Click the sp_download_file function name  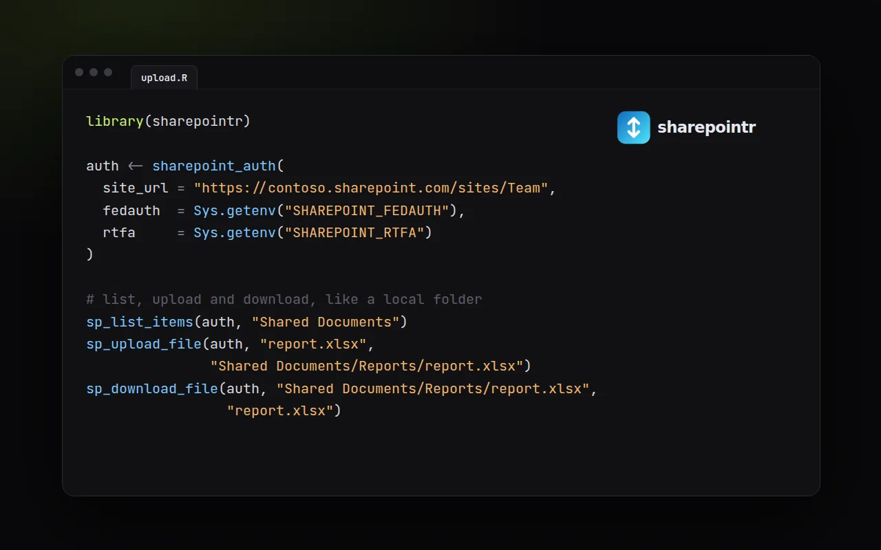(152, 388)
